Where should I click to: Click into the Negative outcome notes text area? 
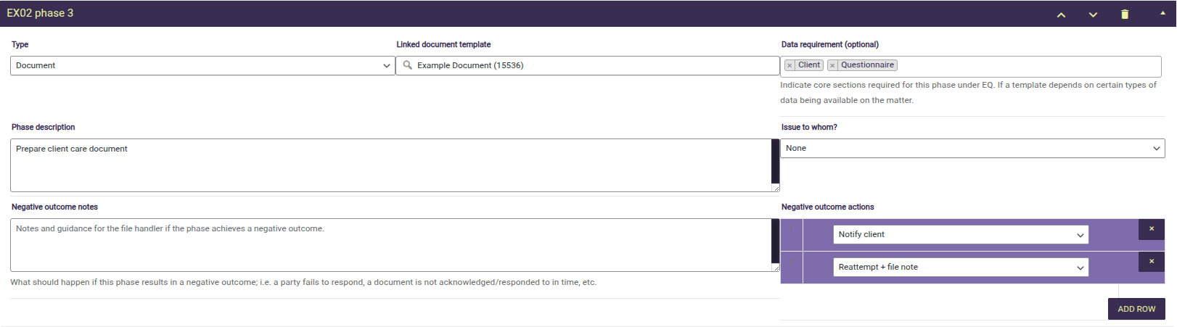pyautogui.click(x=390, y=245)
